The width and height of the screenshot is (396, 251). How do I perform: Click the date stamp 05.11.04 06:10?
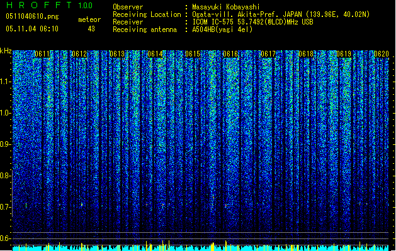click(x=32, y=29)
